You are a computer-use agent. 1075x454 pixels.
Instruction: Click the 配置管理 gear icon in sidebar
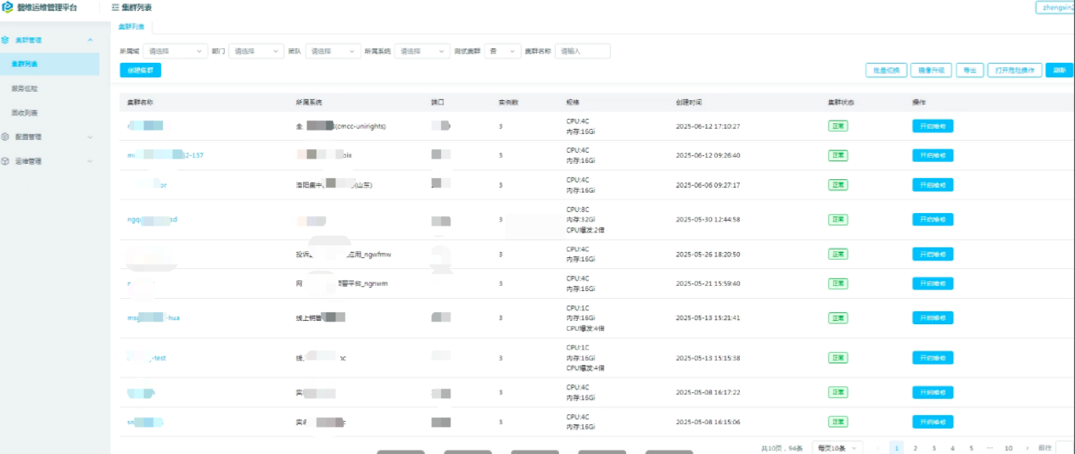[6, 136]
